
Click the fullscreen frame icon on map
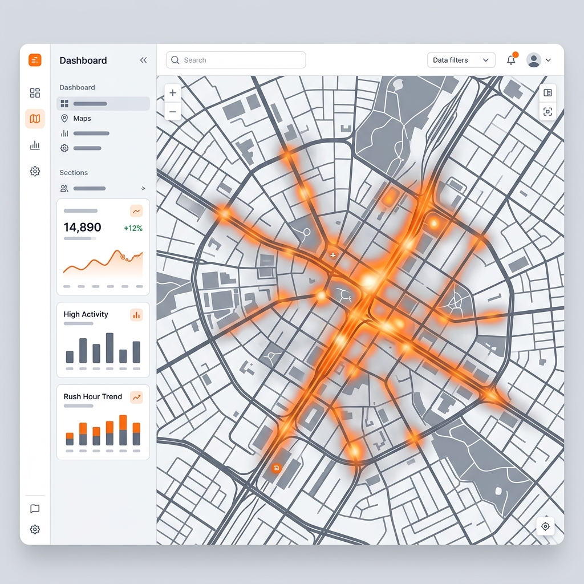click(x=547, y=112)
